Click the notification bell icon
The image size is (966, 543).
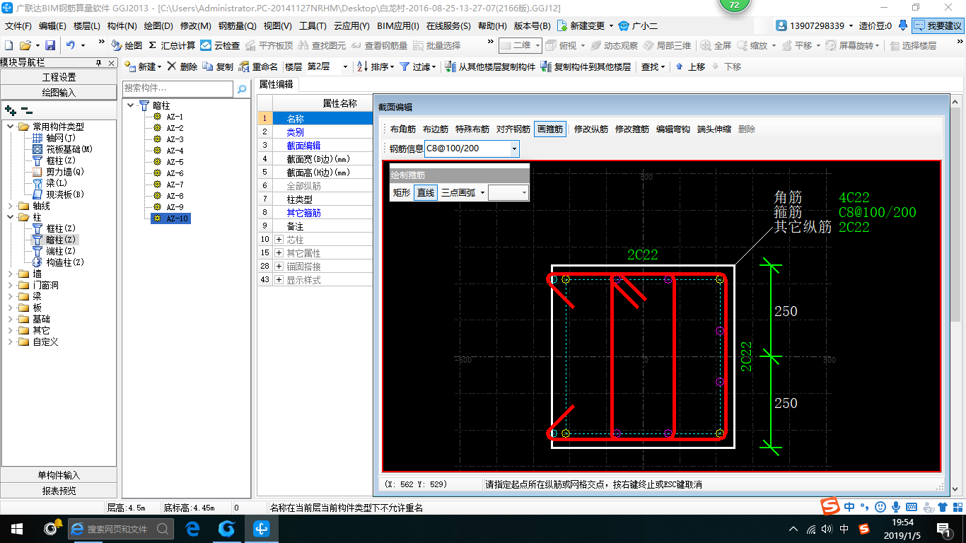[903, 25]
